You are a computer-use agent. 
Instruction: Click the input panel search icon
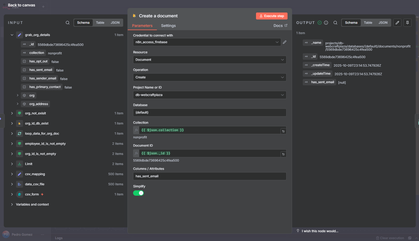pyautogui.click(x=68, y=23)
